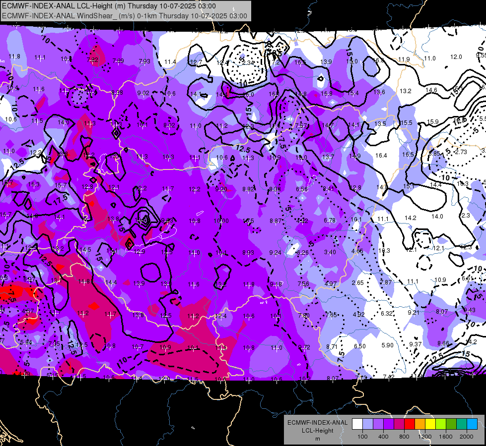This screenshot has height=446, width=486.
Task: Click the grid value 9.20
Action: tap(221, 189)
